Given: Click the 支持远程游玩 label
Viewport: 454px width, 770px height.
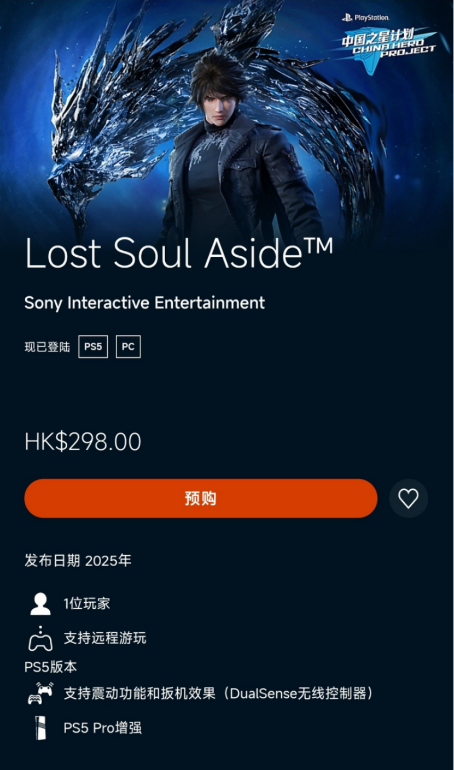Looking at the screenshot, I should 105,638.
